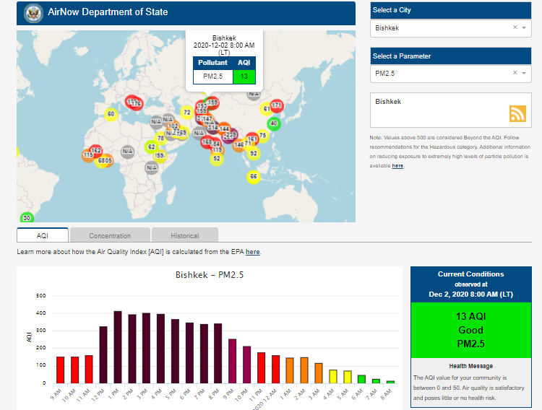Click the orange RSS feed icon
Screen dimensions: 542x410
tap(517, 113)
